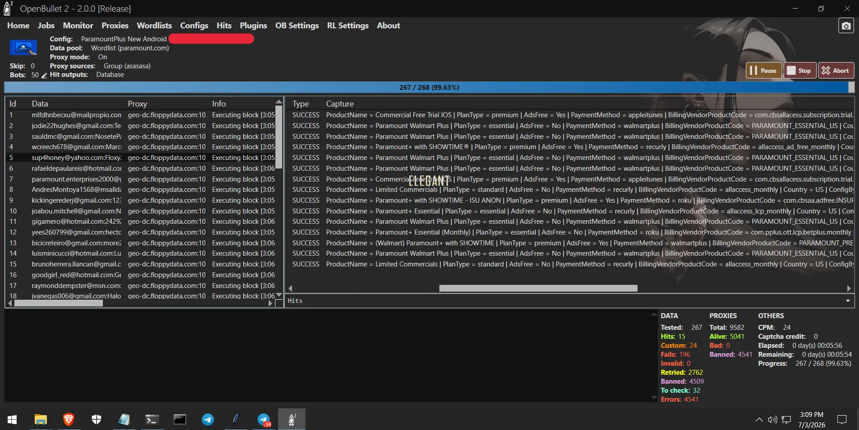Open the Telegram taskbar icon without badge
Viewport: 859px width, 430px height.
coord(208,420)
